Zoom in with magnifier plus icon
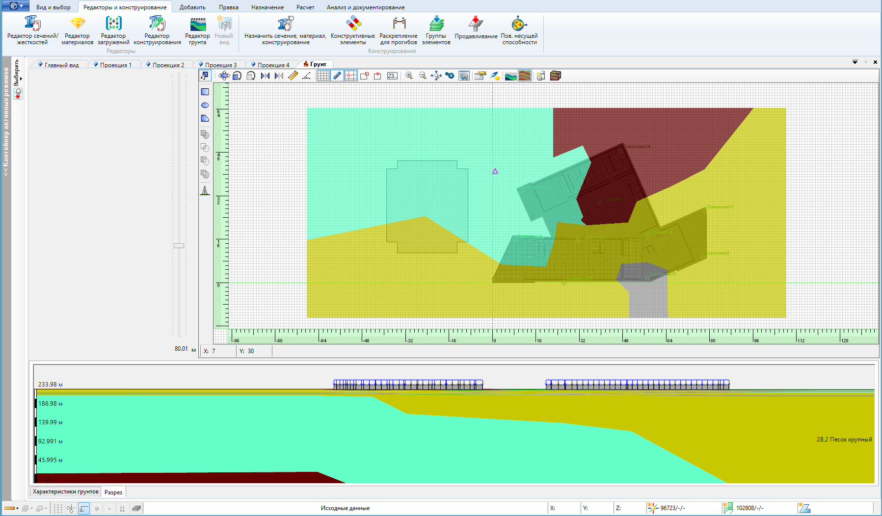This screenshot has width=882, height=516. (409, 76)
